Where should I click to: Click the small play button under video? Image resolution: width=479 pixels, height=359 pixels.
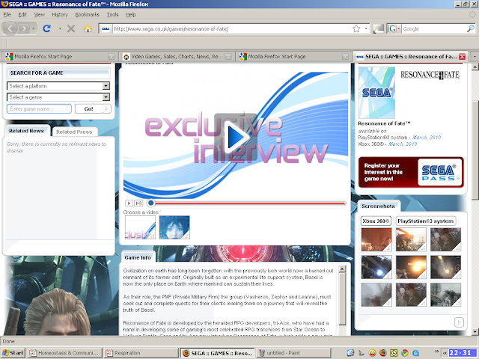pos(129,203)
